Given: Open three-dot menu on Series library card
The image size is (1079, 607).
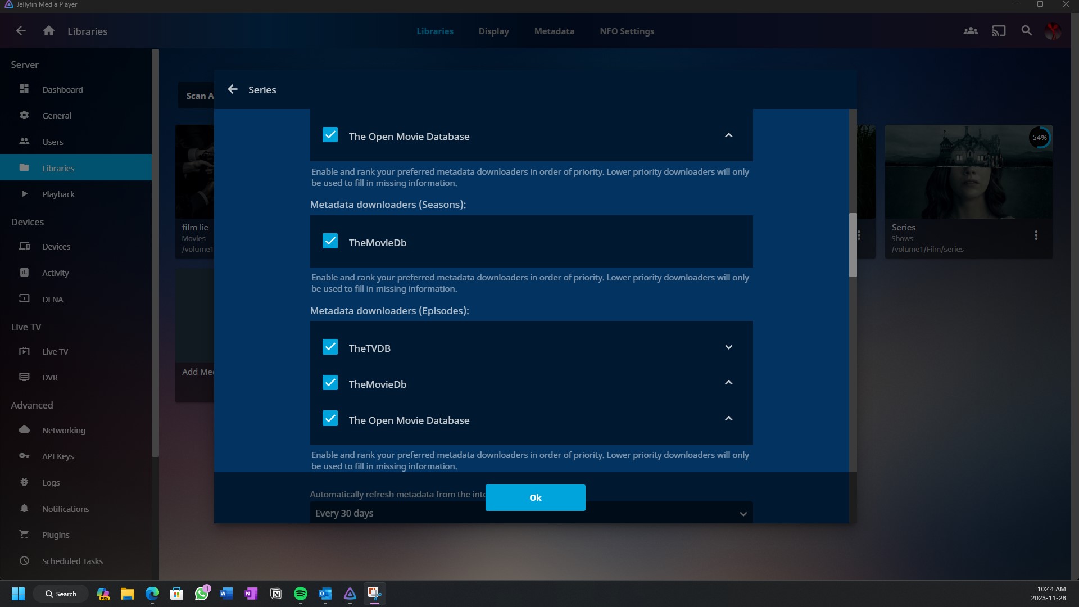Looking at the screenshot, I should pos(1036,235).
